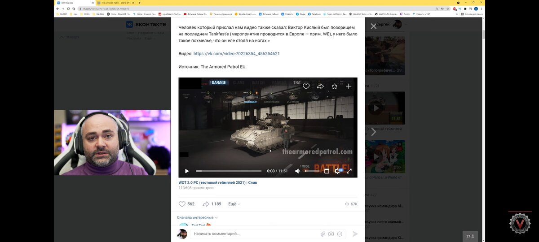Open video in mini player mode
Screen dimensions: 539x242
pyautogui.click(x=327, y=171)
